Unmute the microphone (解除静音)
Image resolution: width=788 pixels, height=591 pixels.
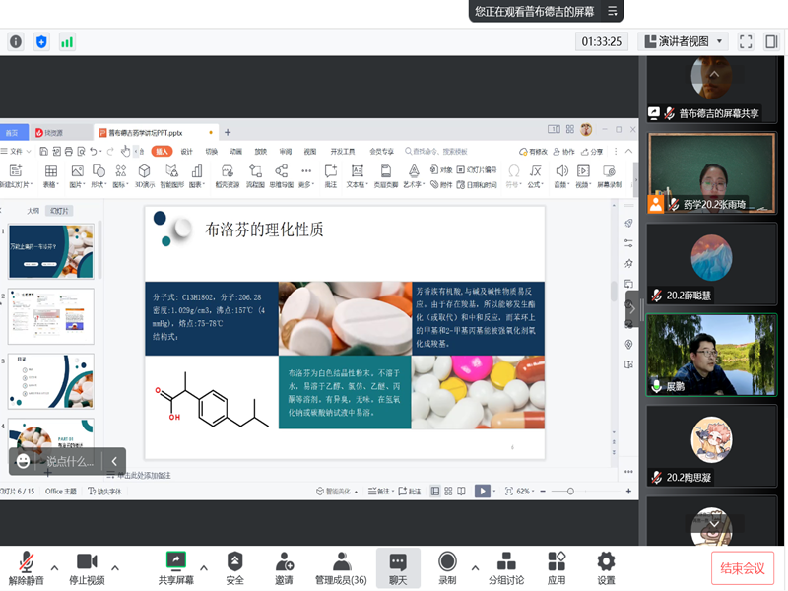(x=26, y=566)
